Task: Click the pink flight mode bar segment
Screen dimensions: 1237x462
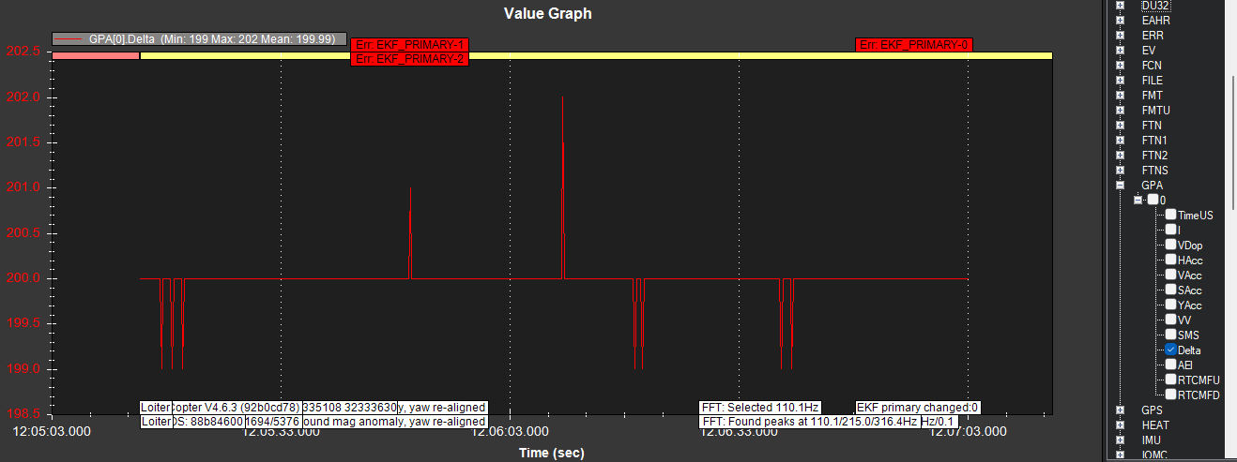Action: 96,55
